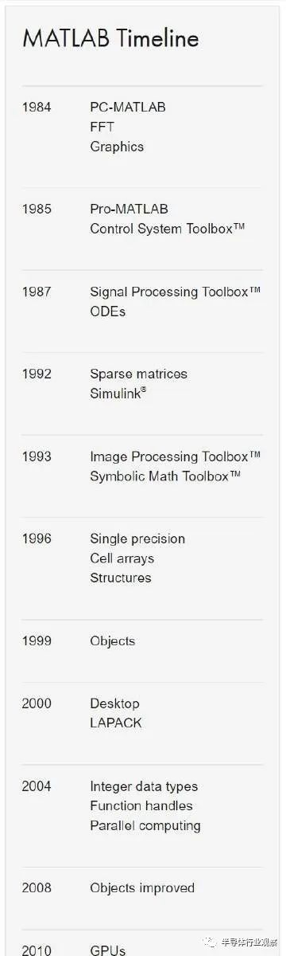286x956 pixels.
Task: Click the ODEs entry
Action: 108,311
